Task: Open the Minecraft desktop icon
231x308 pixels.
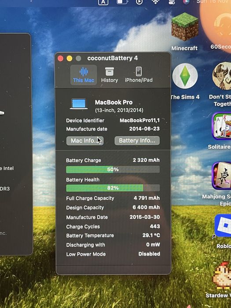Action: 184,27
